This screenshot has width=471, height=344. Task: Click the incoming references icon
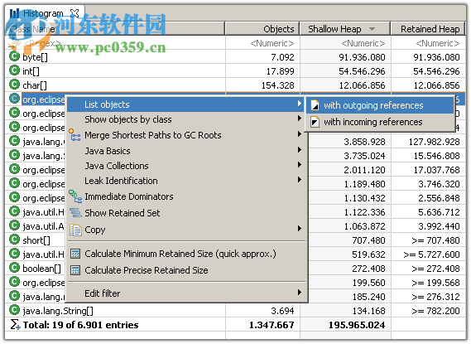point(315,122)
